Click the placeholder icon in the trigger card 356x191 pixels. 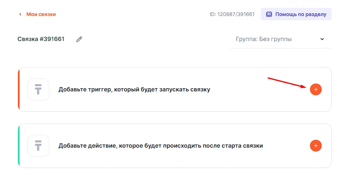tap(38, 89)
